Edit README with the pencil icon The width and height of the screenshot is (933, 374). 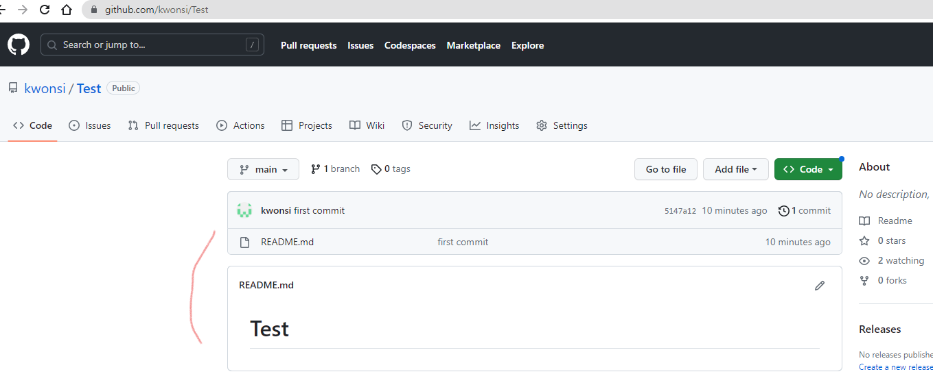(x=819, y=286)
